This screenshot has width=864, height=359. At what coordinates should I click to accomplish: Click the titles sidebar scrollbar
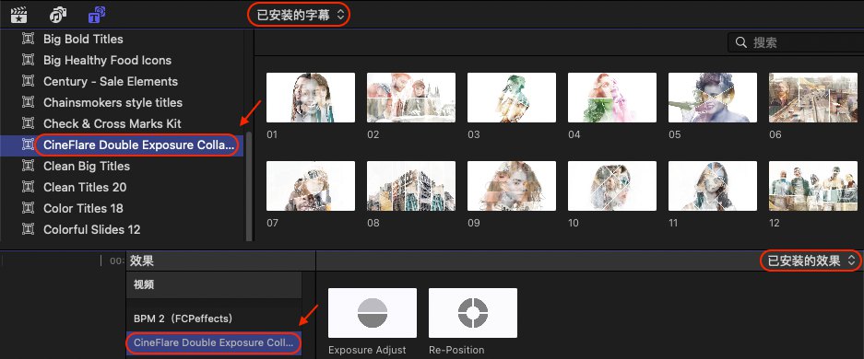point(249,186)
